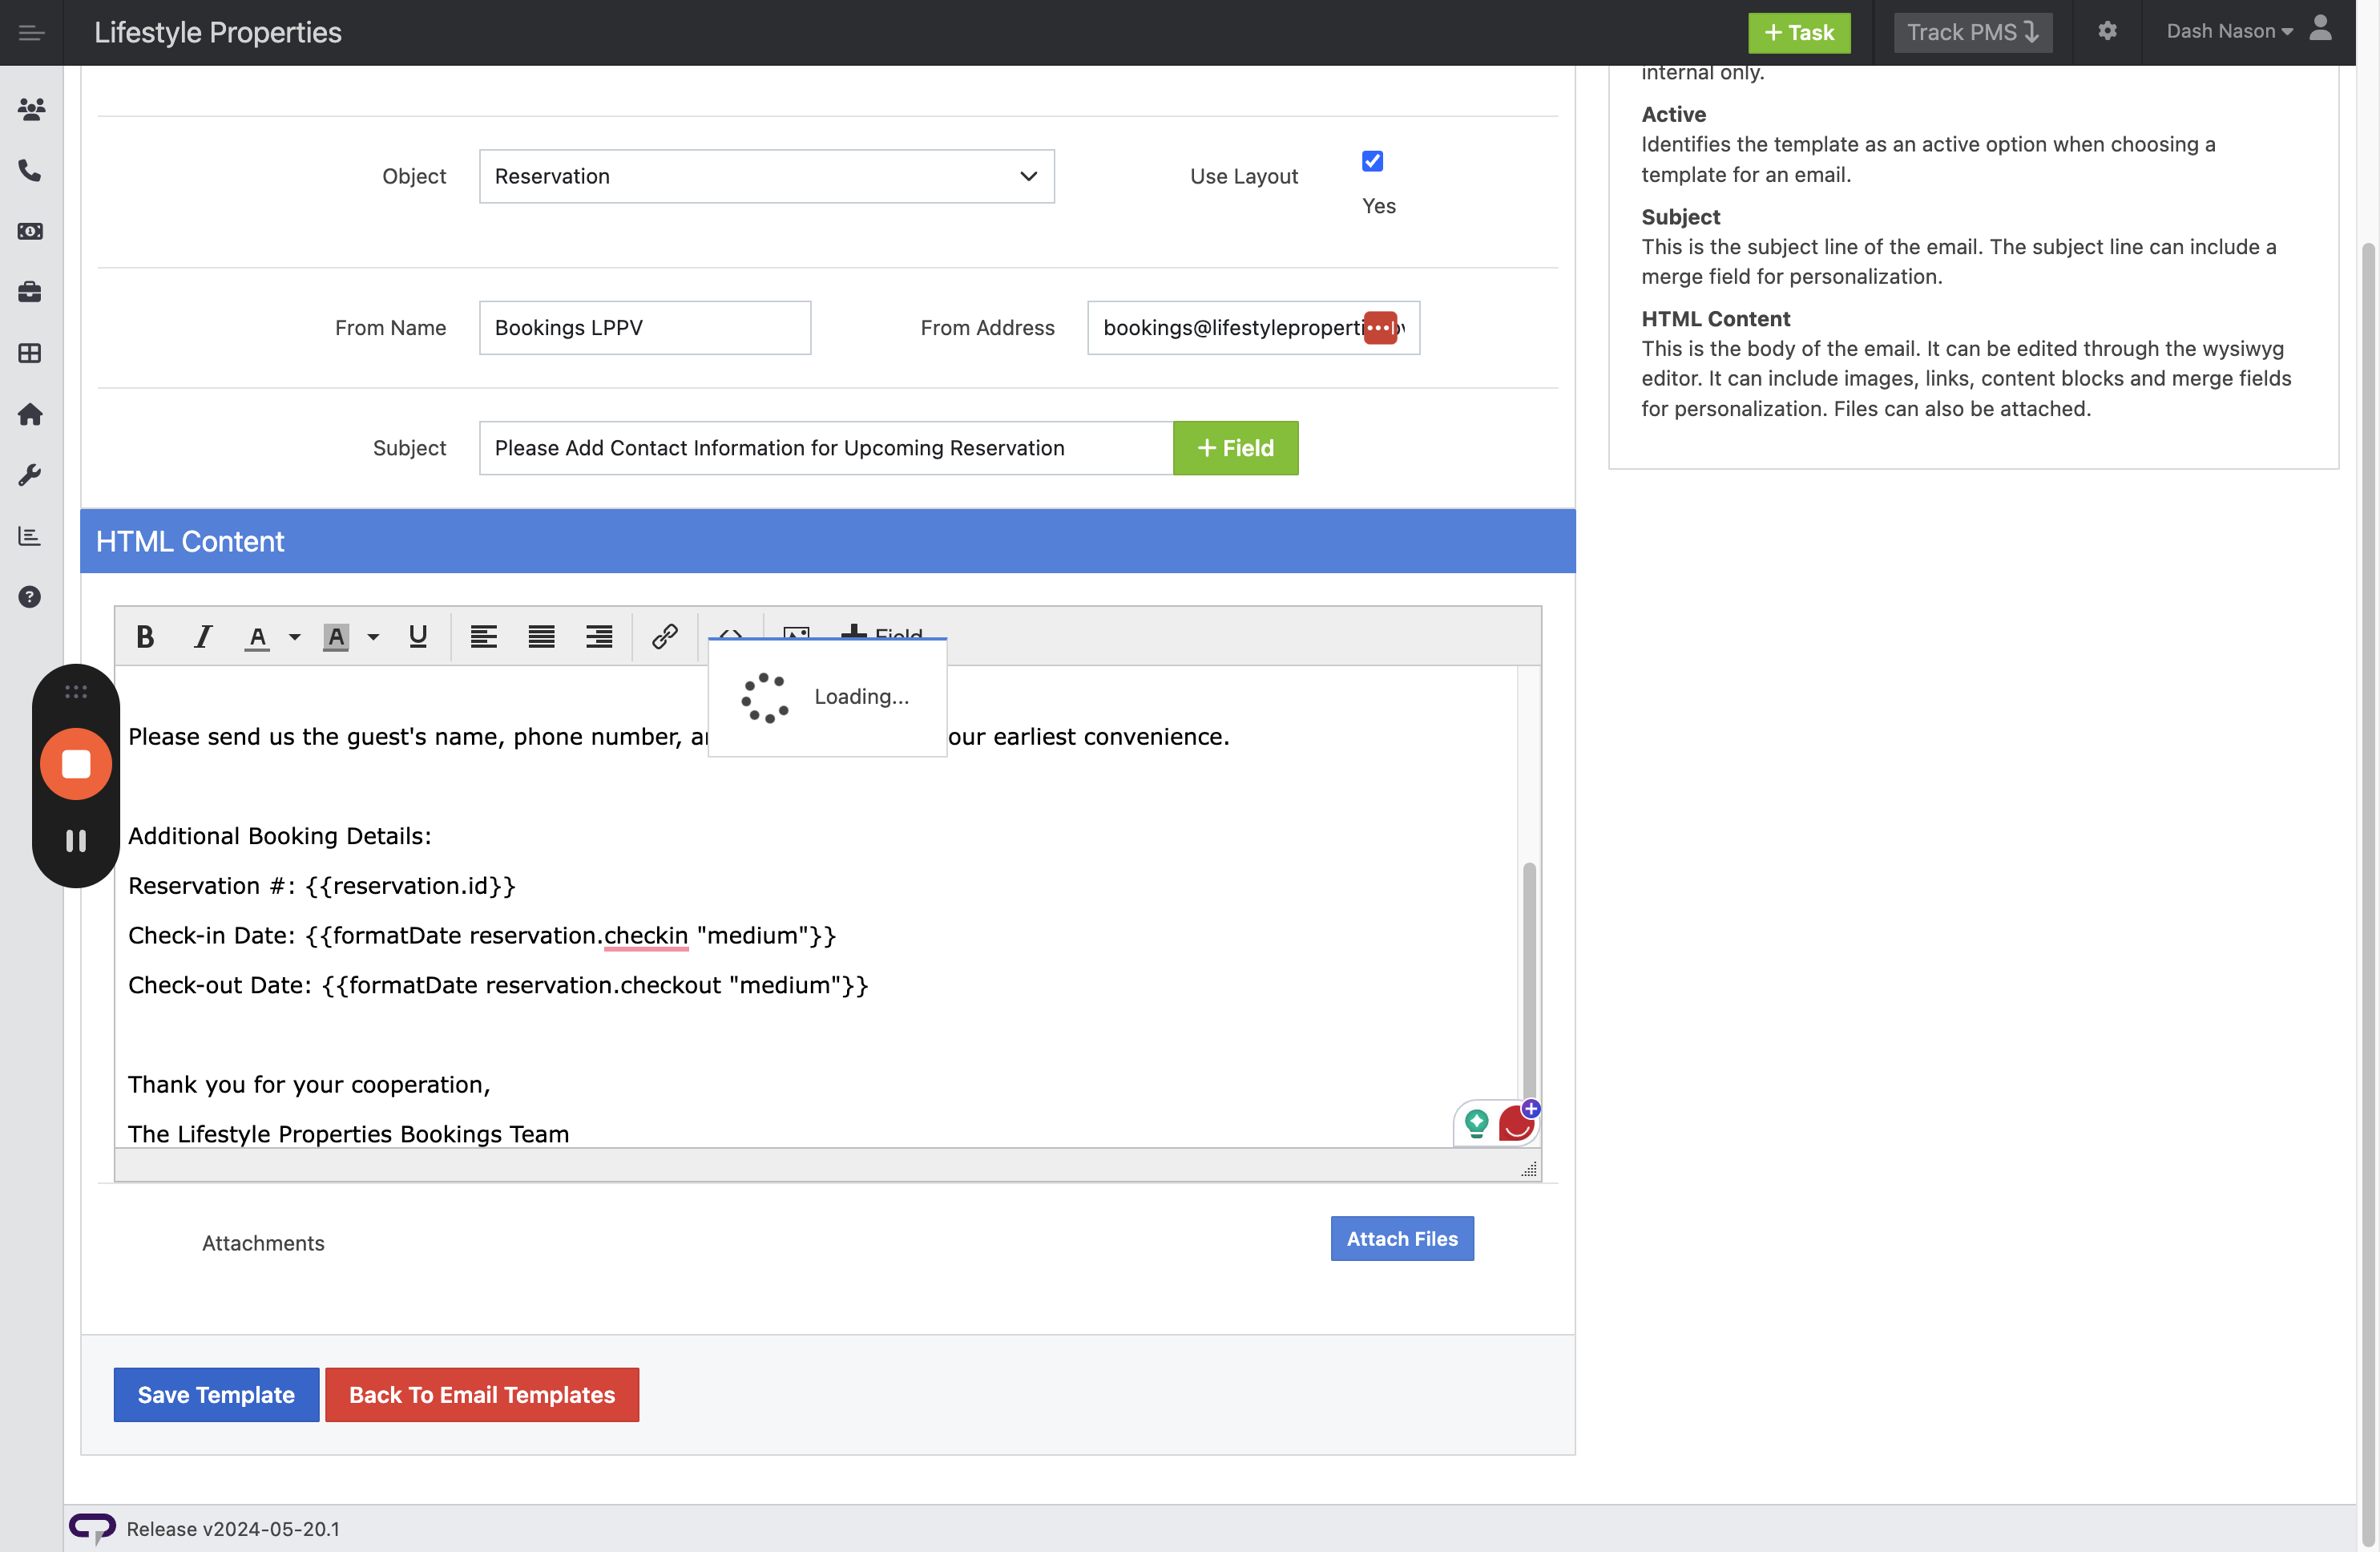Viewport: 2380px width, 1552px height.
Task: Click the Save Template button
Action: pos(216,1394)
